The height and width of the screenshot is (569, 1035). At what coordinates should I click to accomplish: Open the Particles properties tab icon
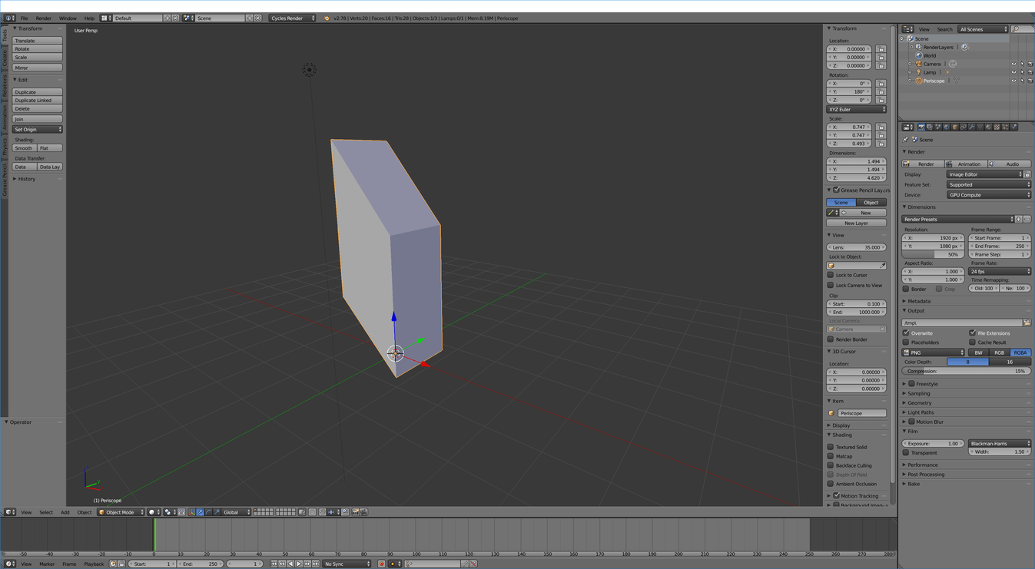(x=1006, y=127)
